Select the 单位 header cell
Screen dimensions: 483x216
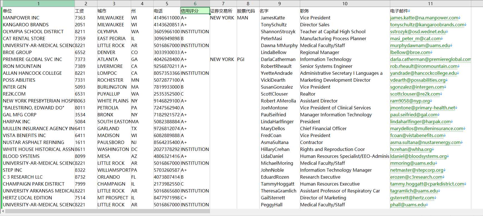coord(38,11)
